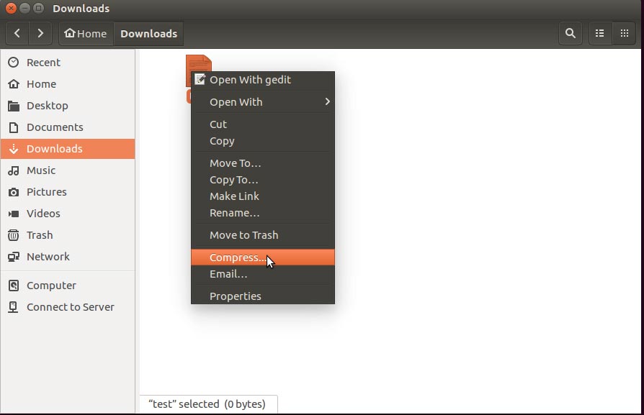Image resolution: width=644 pixels, height=415 pixels.
Task: Select Downloads label in the sidebar
Action: coord(55,149)
